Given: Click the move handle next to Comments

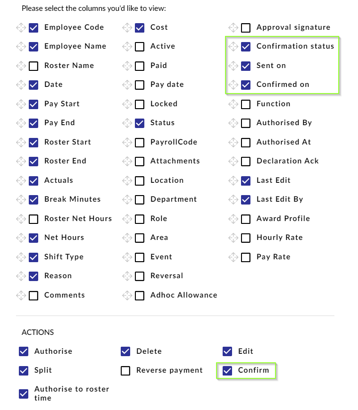Looking at the screenshot, I should (21, 295).
